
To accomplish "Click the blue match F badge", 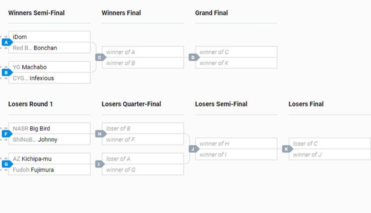I will click(7, 134).
